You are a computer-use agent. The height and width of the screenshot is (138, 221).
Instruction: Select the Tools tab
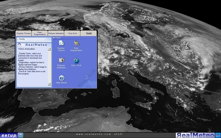click(89, 33)
